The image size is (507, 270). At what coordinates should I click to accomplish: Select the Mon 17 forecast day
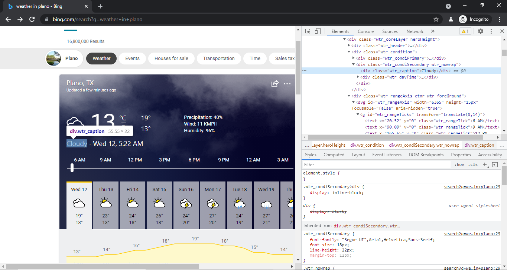[213, 205]
